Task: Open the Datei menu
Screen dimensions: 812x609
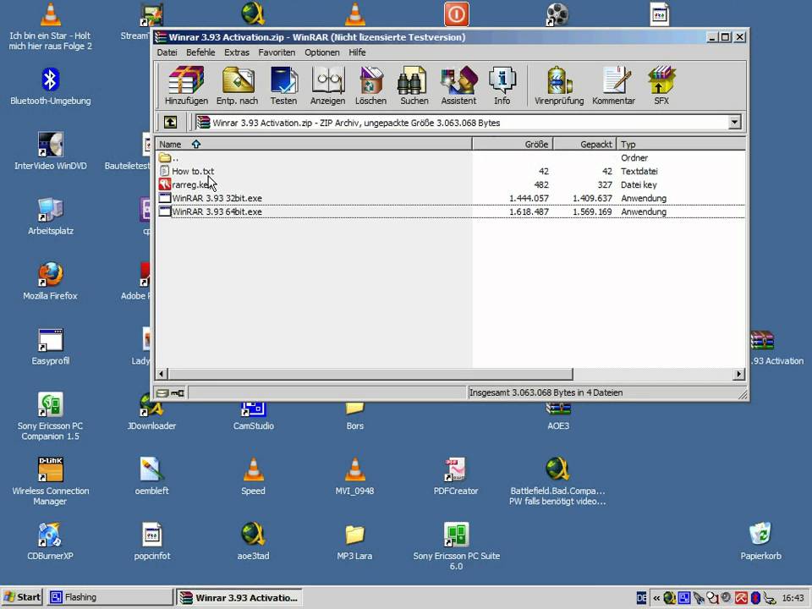Action: (167, 52)
